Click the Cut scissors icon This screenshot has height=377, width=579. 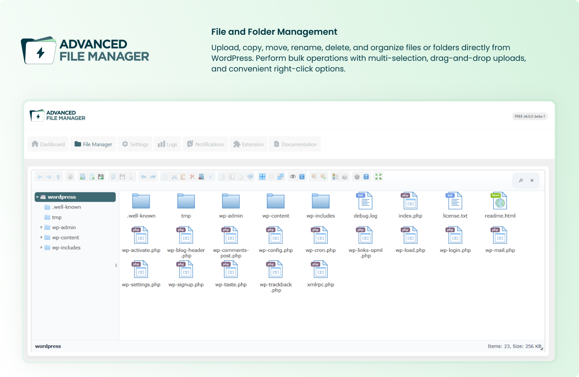(174, 177)
